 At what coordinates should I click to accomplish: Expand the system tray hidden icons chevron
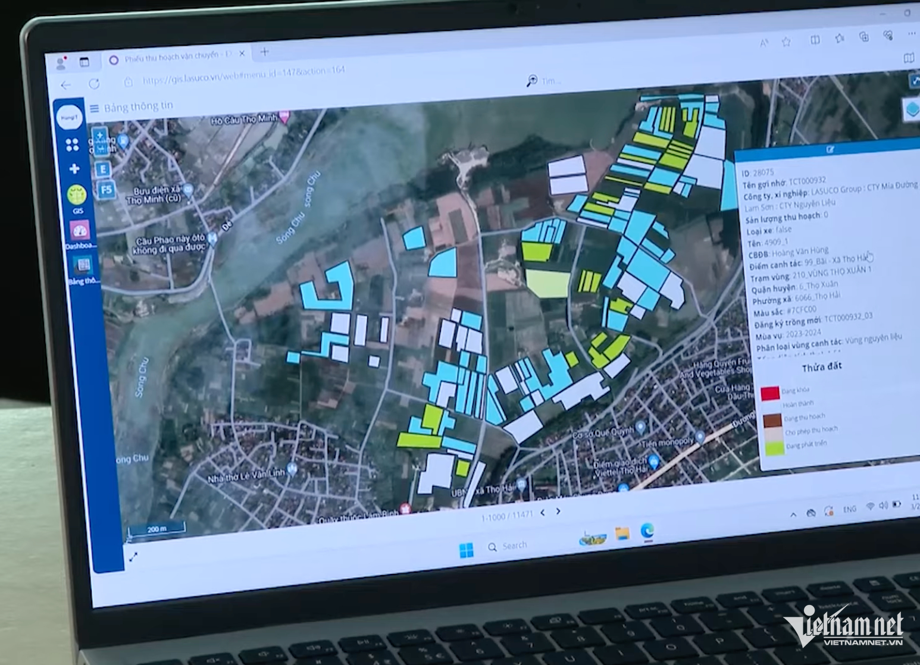pyautogui.click(x=793, y=515)
